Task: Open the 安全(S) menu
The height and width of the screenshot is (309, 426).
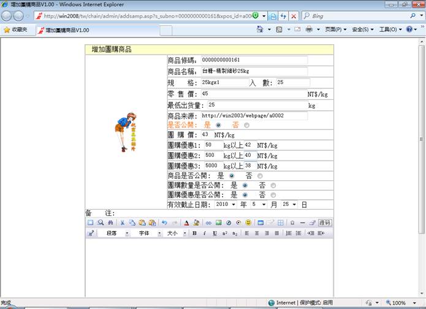Action: (363, 29)
